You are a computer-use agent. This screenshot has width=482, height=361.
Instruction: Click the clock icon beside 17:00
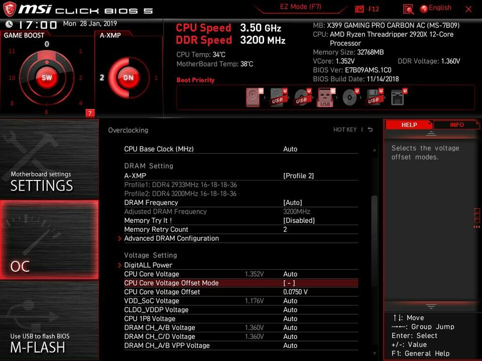9,24
